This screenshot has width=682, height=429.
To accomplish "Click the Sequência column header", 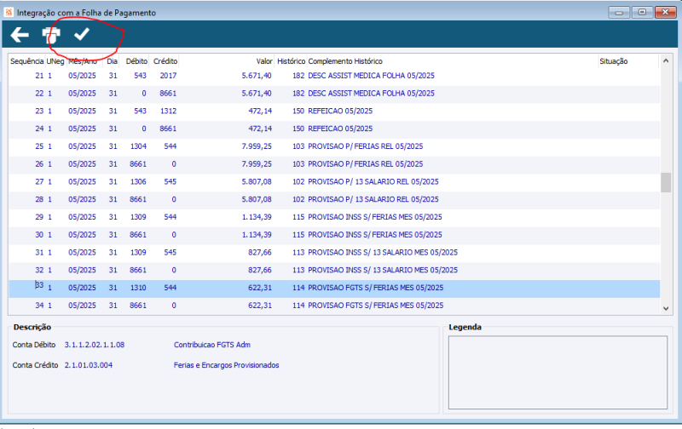I will (x=27, y=61).
